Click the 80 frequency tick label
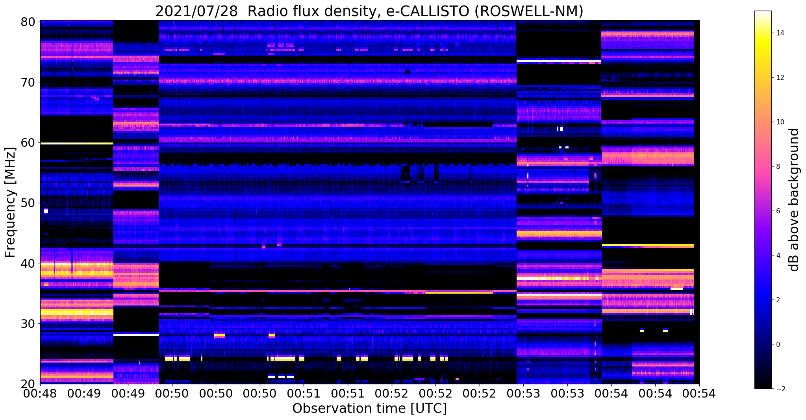The width and height of the screenshot is (806, 420). (x=28, y=22)
